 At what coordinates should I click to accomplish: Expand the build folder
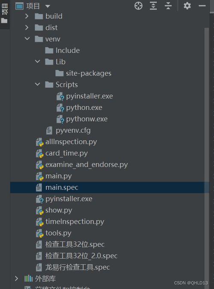click(27, 16)
